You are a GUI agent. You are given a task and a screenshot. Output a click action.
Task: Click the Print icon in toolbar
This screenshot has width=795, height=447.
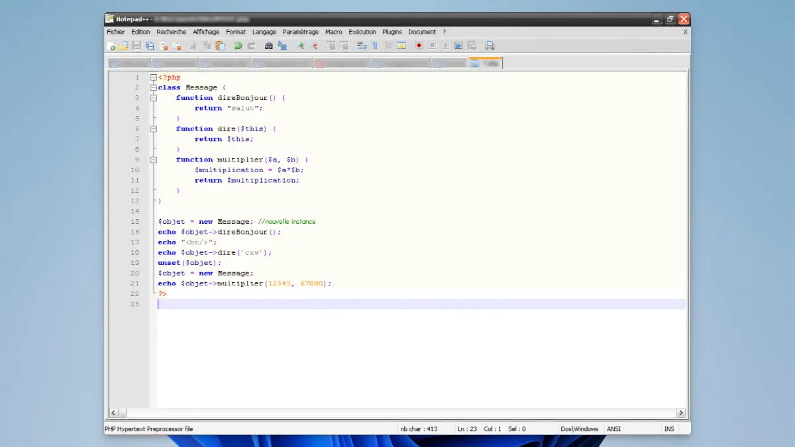coord(490,46)
